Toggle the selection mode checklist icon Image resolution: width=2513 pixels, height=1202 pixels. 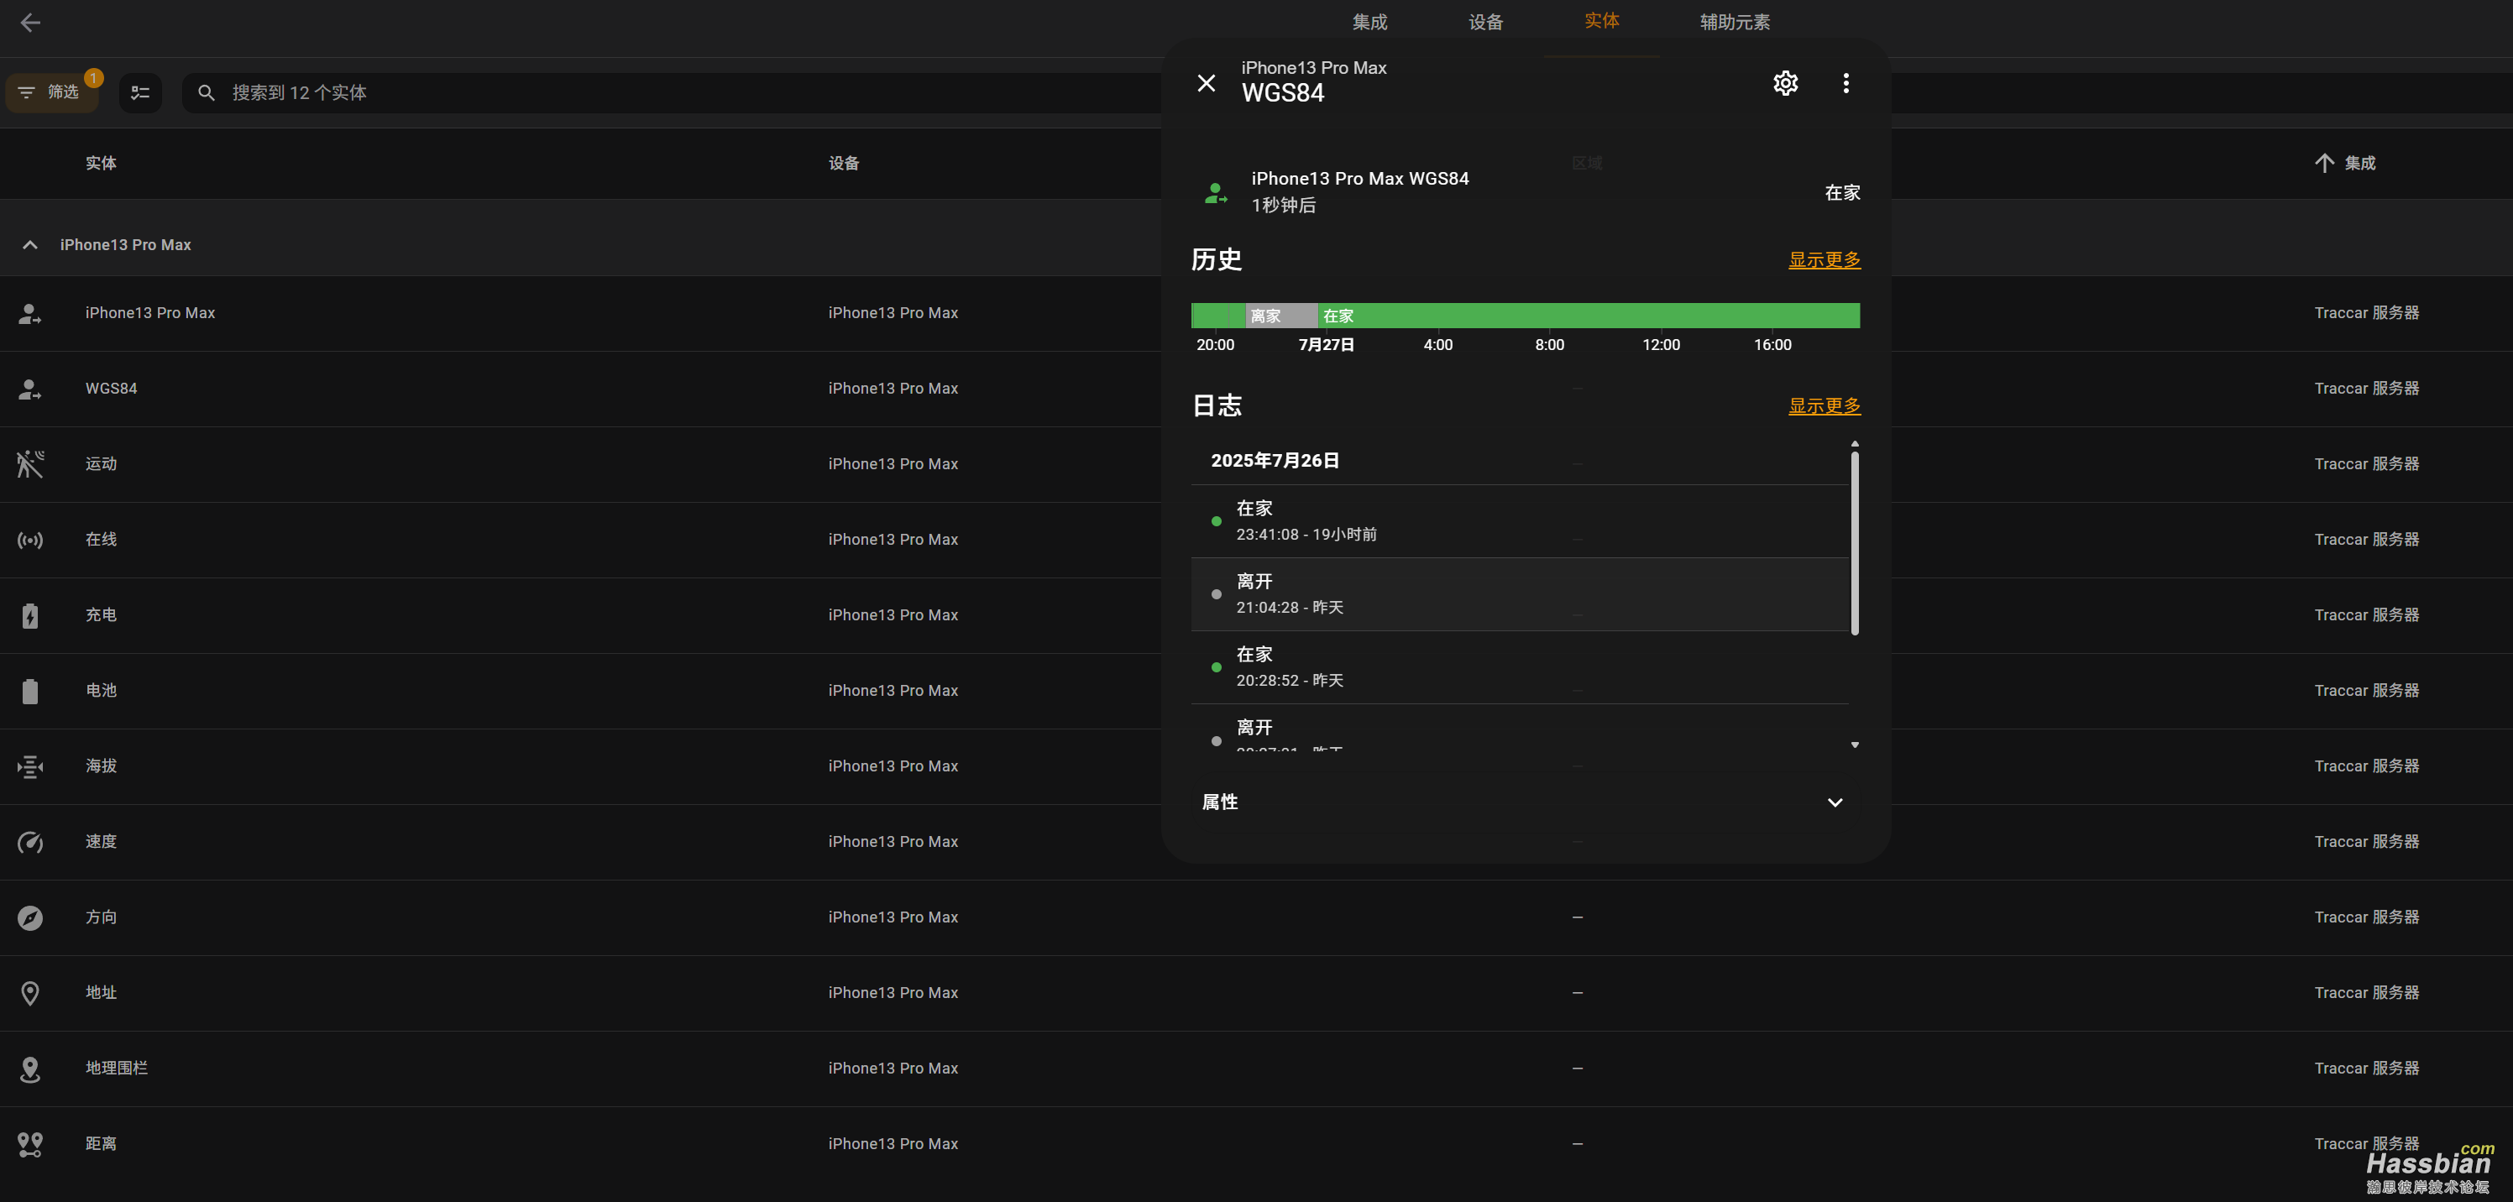coord(140,92)
